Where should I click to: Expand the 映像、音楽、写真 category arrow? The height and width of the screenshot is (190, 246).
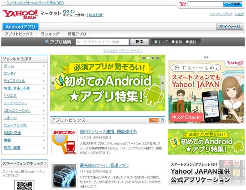[44, 88]
